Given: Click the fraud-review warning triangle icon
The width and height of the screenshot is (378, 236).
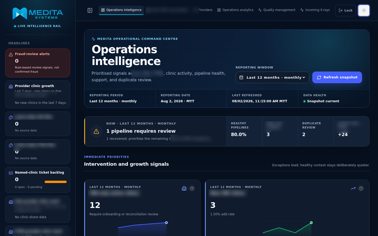Looking at the screenshot, I should point(11,55).
